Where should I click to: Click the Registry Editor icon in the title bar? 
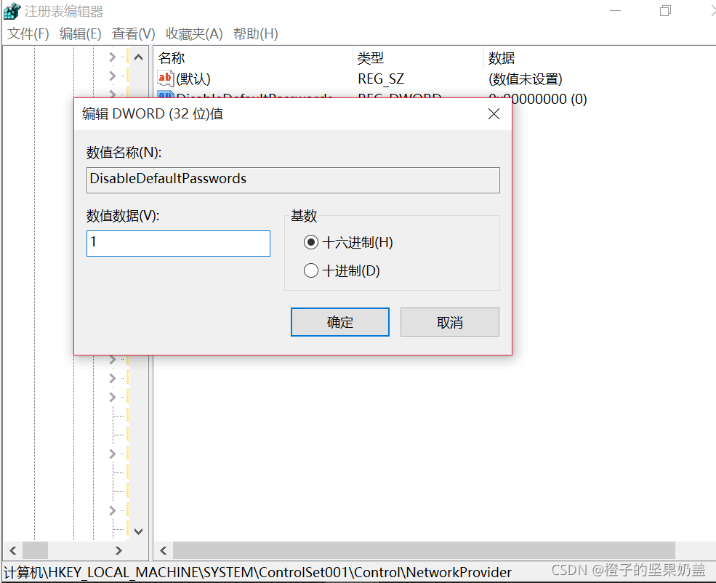[11, 11]
